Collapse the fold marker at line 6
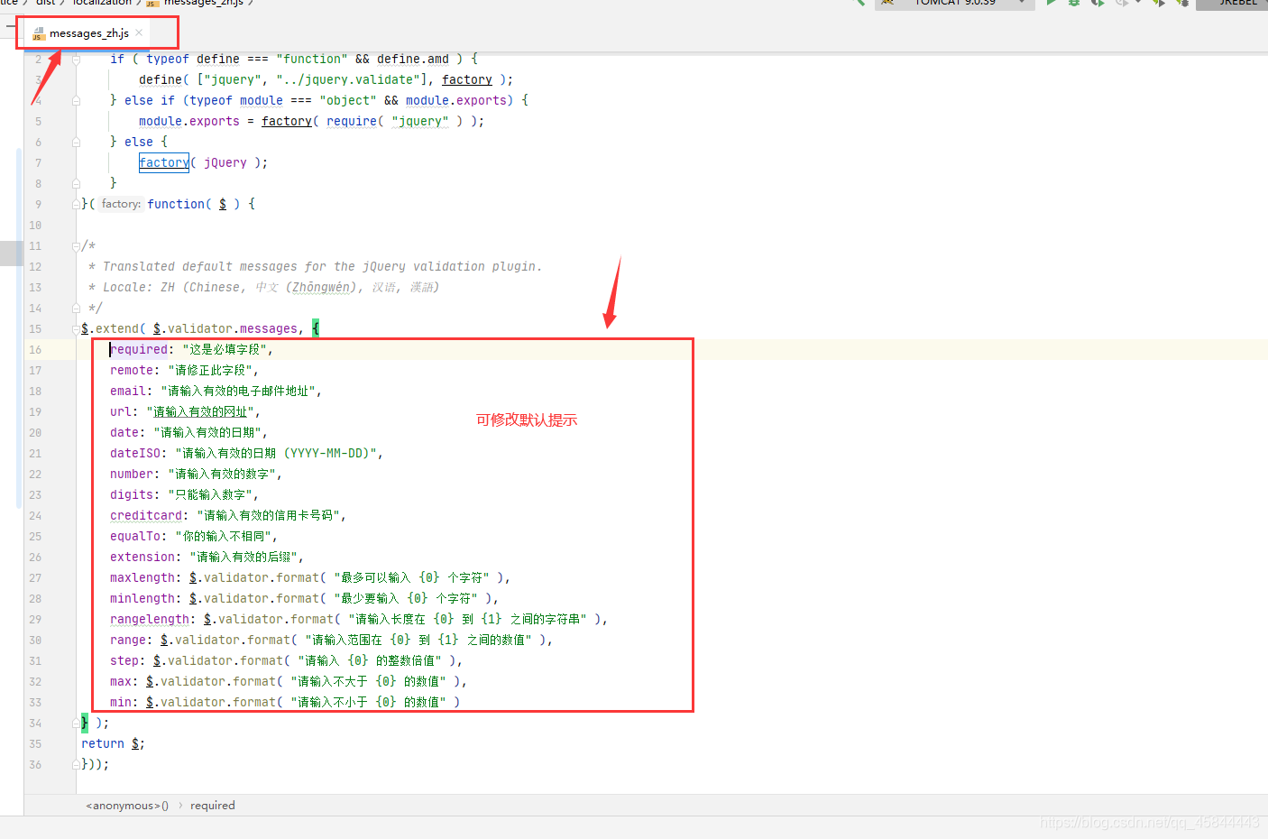 [77, 143]
